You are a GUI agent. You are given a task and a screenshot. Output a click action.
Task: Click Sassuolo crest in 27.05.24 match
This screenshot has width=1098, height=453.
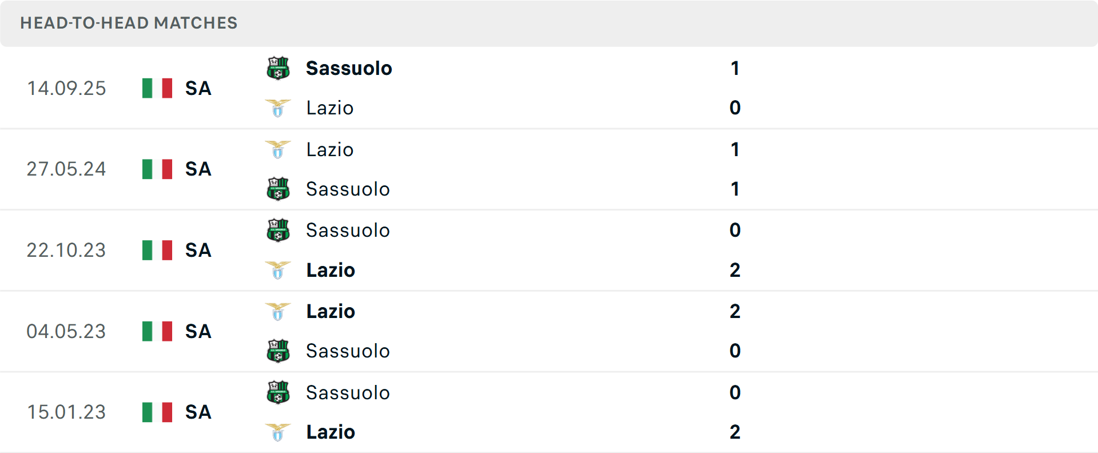(279, 189)
